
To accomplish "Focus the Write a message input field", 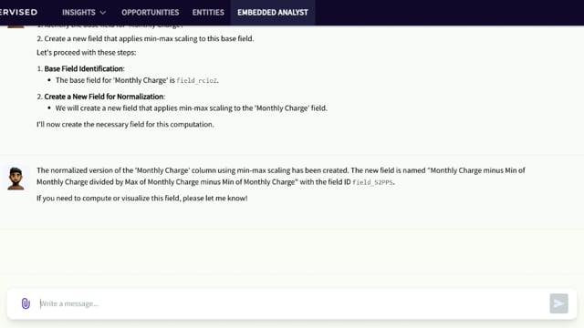I will pyautogui.click(x=292, y=303).
